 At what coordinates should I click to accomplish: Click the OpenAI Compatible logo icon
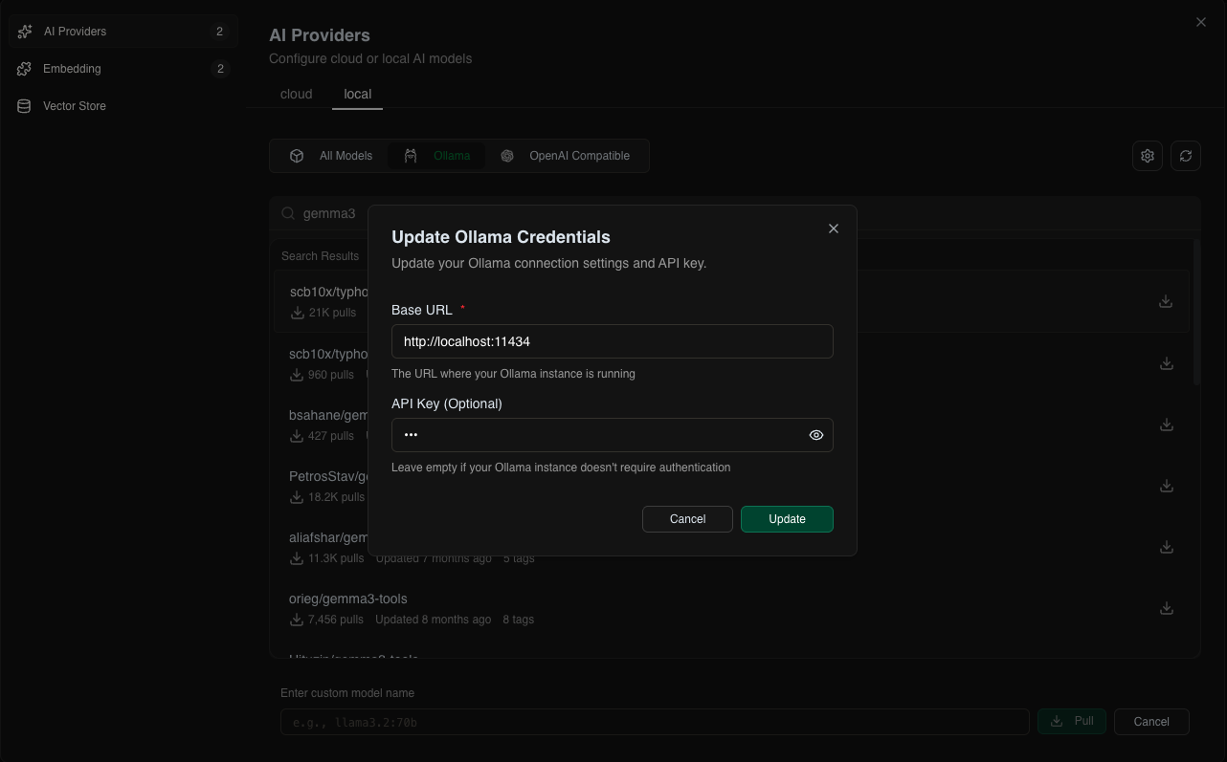(x=507, y=156)
